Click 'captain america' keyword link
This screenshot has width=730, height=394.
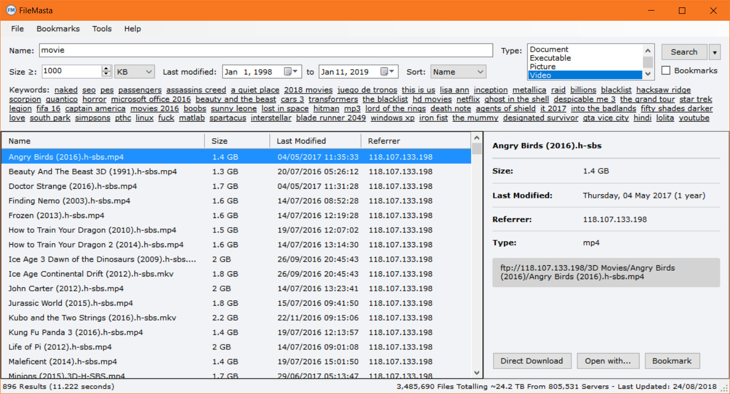[x=95, y=108]
